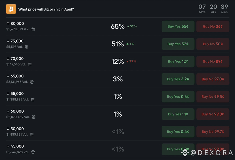Buy Yes at 65¢ for 80,000
This screenshot has width=235, height=160.
[x=178, y=26]
